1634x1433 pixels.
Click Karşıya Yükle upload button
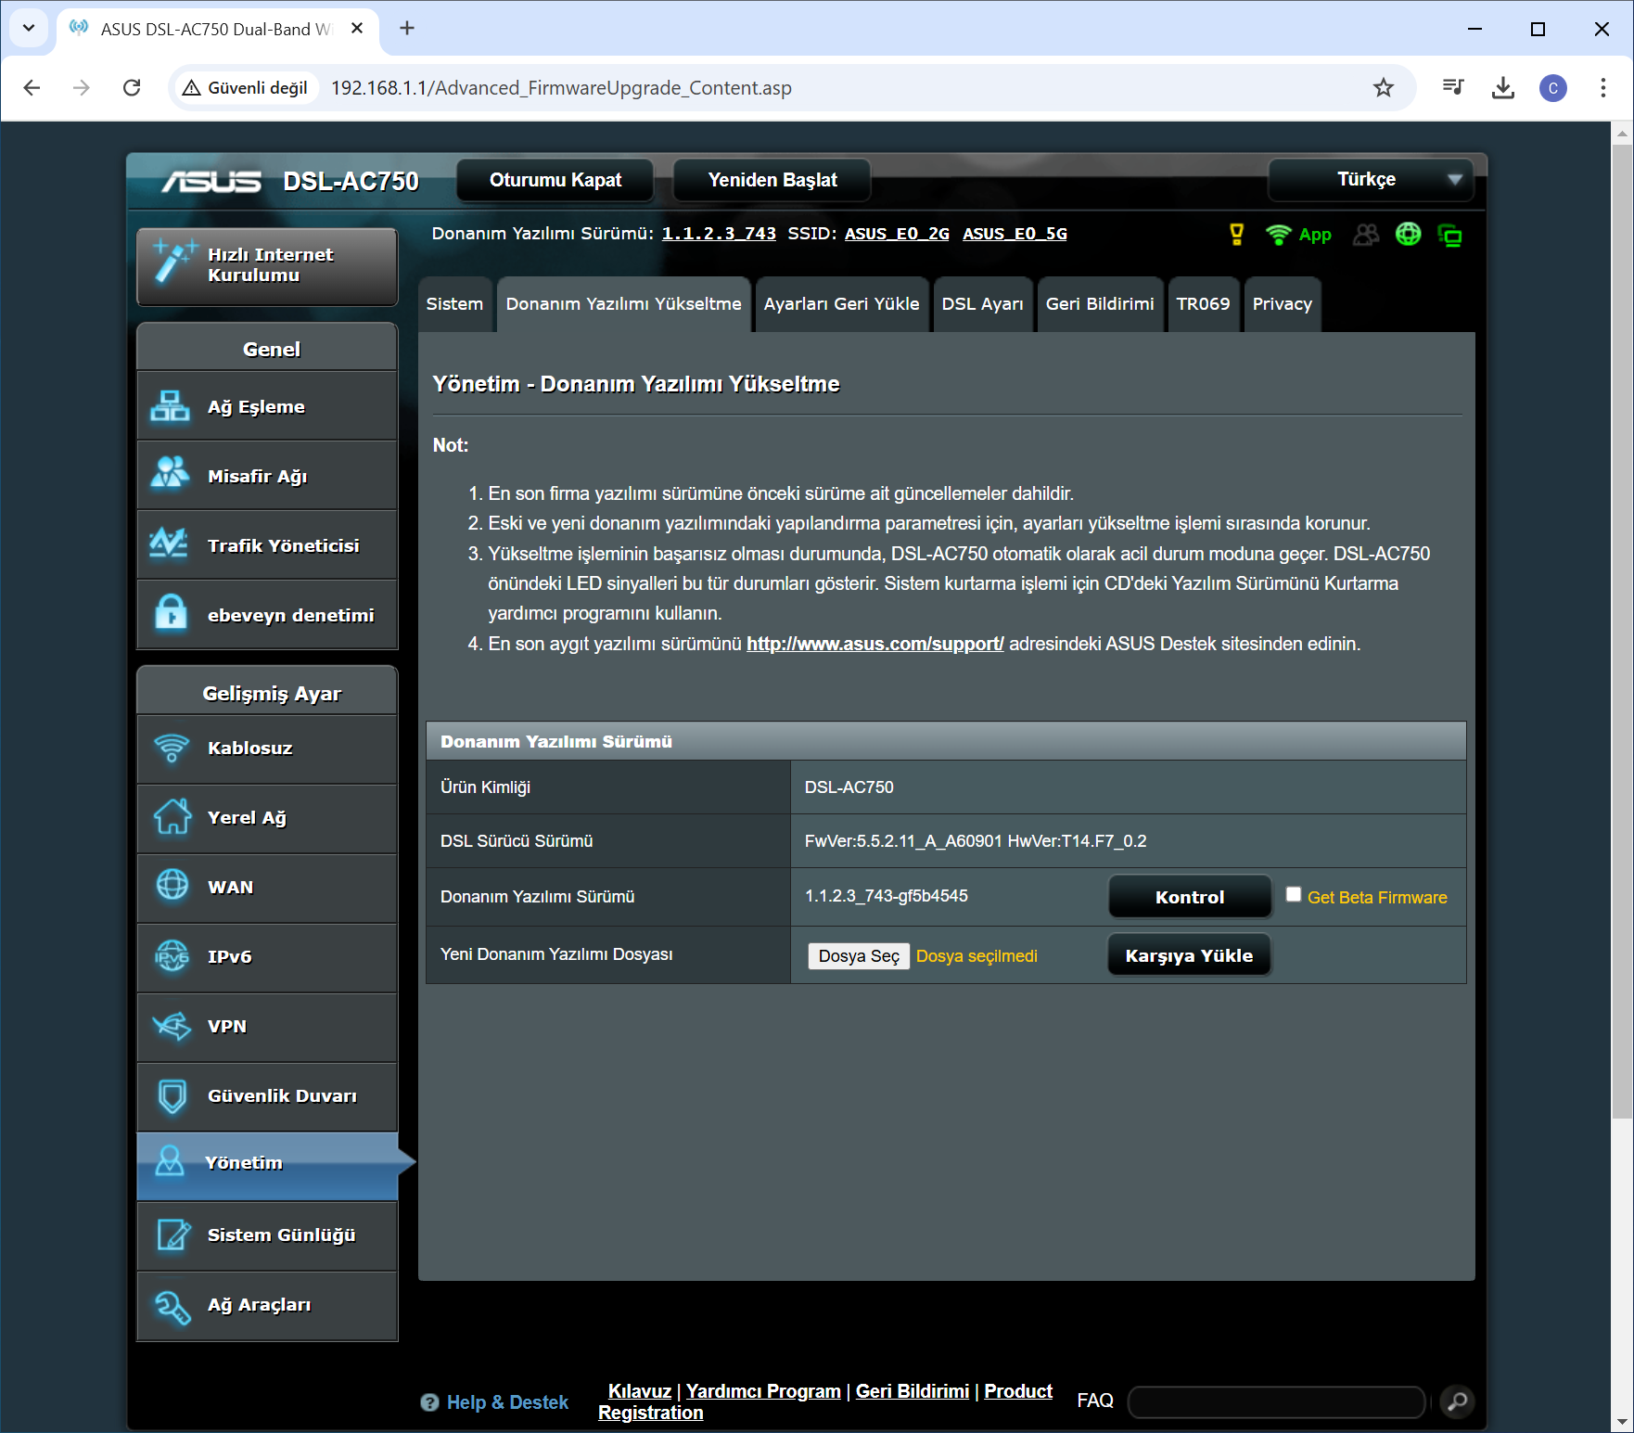pos(1189,955)
